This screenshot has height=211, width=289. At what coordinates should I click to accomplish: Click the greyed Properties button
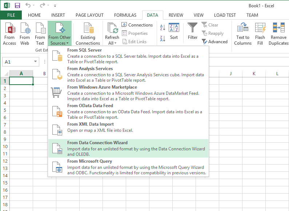point(135,33)
